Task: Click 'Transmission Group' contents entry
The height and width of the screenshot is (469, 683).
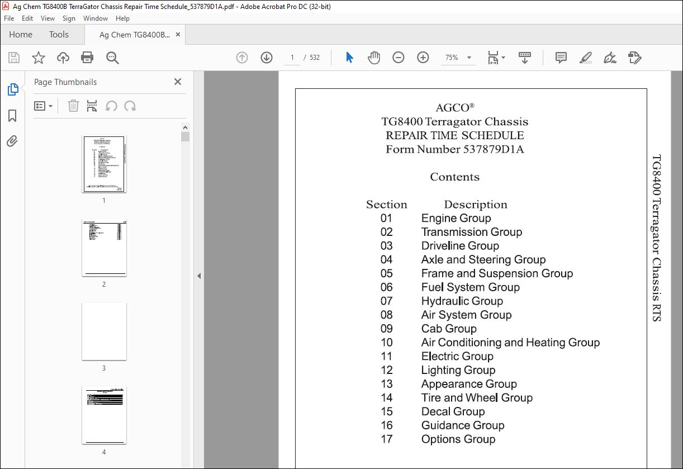Action: point(472,232)
